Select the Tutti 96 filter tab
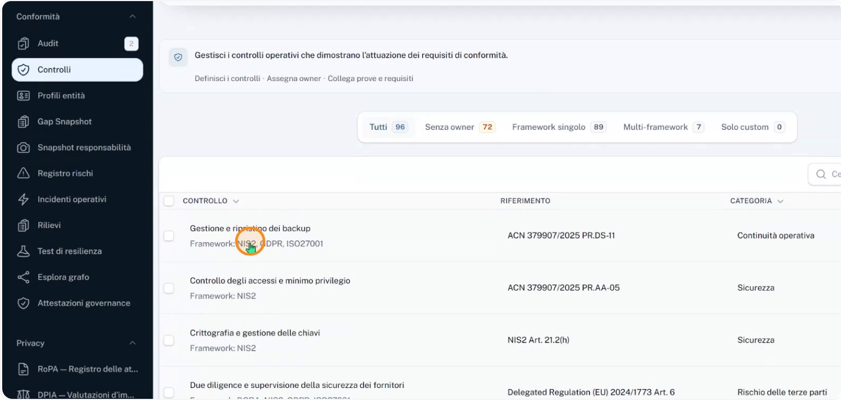The height and width of the screenshot is (400, 841). click(388, 127)
